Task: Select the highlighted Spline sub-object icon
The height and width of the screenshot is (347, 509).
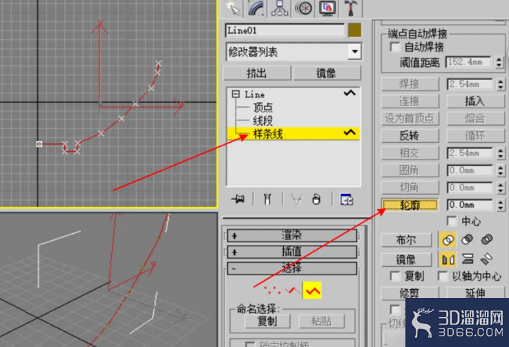Action: pos(312,290)
